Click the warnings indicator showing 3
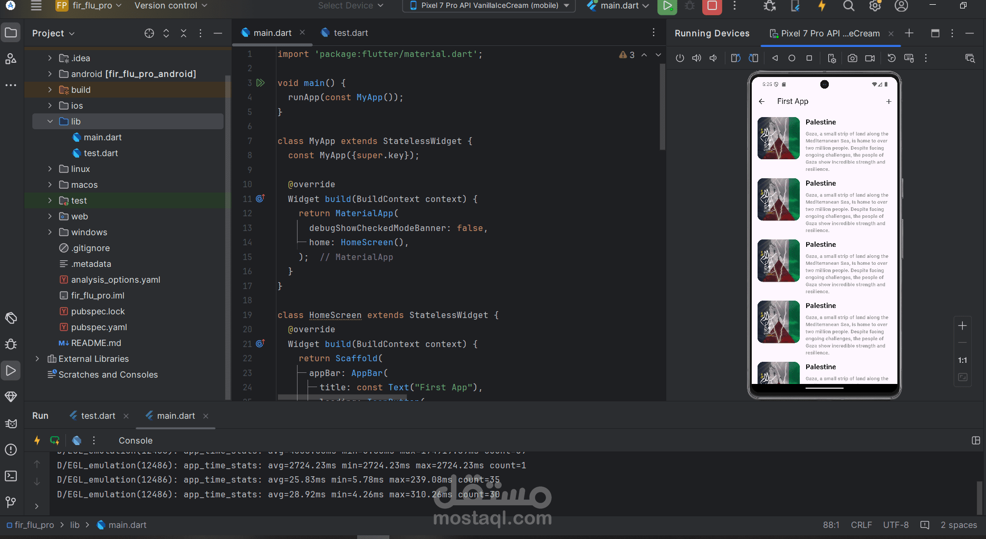The width and height of the screenshot is (986, 539). coord(627,55)
